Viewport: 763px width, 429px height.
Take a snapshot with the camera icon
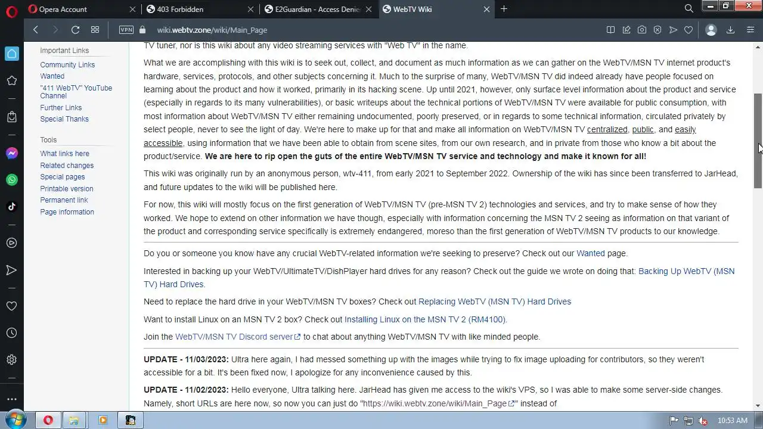point(642,30)
